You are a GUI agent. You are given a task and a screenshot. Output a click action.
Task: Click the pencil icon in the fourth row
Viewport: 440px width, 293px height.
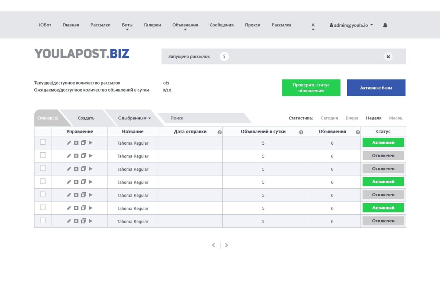pyautogui.click(x=69, y=182)
